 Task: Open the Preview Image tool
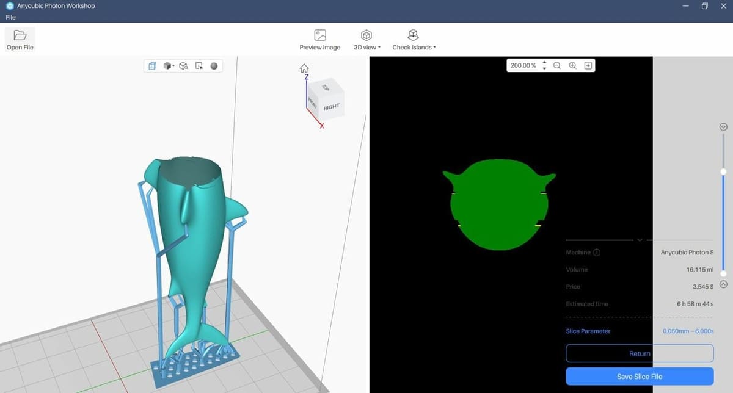click(319, 35)
